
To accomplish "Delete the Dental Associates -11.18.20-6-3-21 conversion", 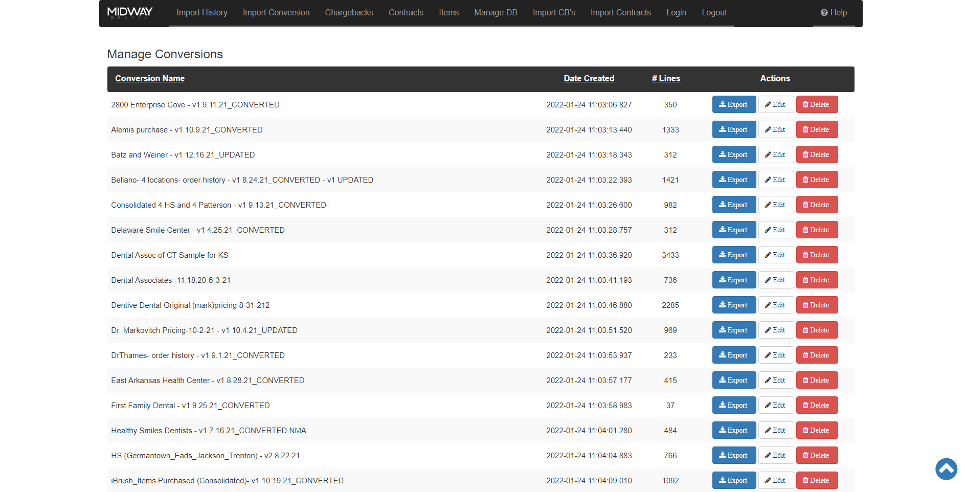I will [x=816, y=280].
